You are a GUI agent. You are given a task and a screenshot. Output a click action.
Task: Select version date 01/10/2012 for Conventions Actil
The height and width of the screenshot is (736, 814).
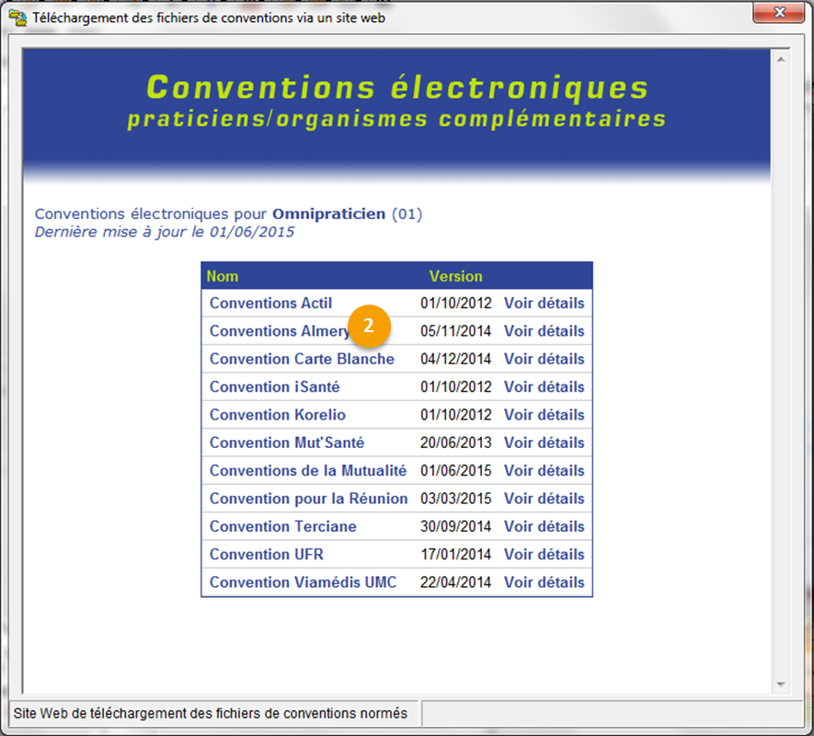click(x=456, y=304)
